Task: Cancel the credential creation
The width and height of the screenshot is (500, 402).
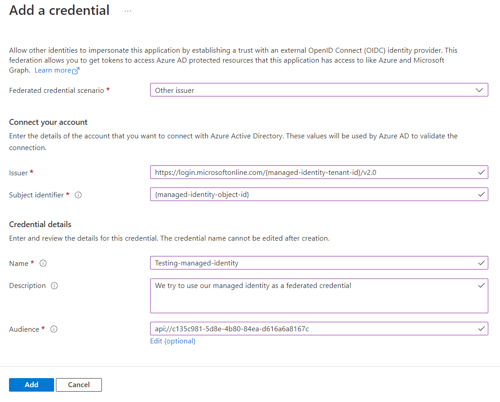Action: [x=78, y=384]
